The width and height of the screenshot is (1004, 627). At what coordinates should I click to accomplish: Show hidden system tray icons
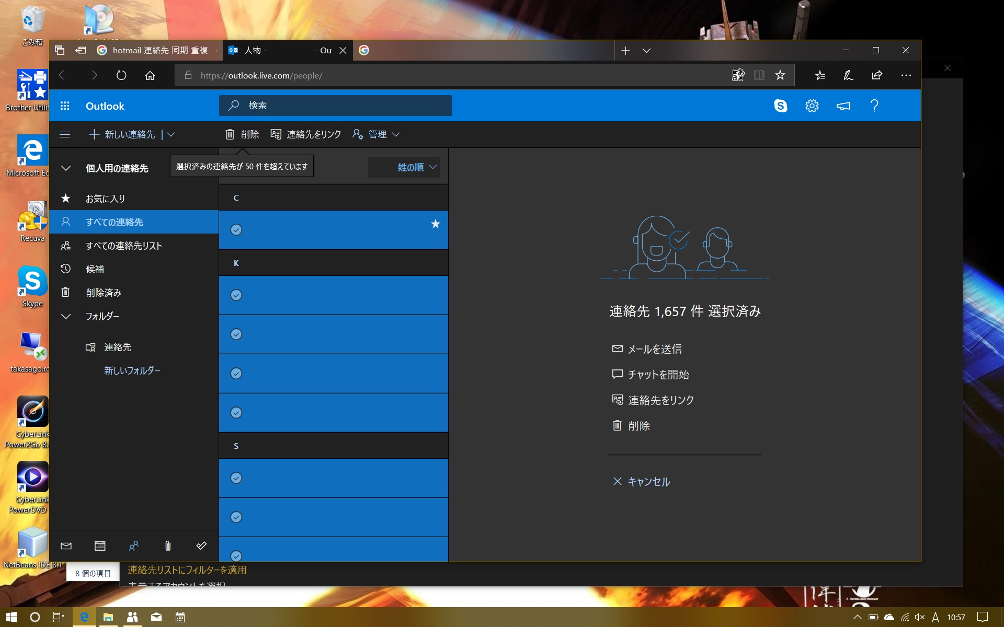[x=857, y=617]
